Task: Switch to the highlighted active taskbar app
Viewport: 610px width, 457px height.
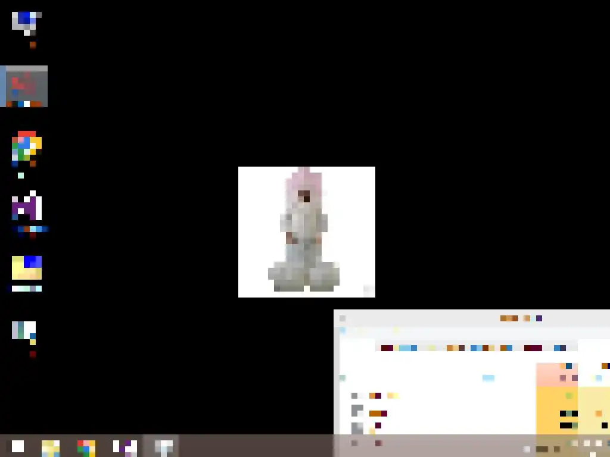Action: [x=161, y=446]
